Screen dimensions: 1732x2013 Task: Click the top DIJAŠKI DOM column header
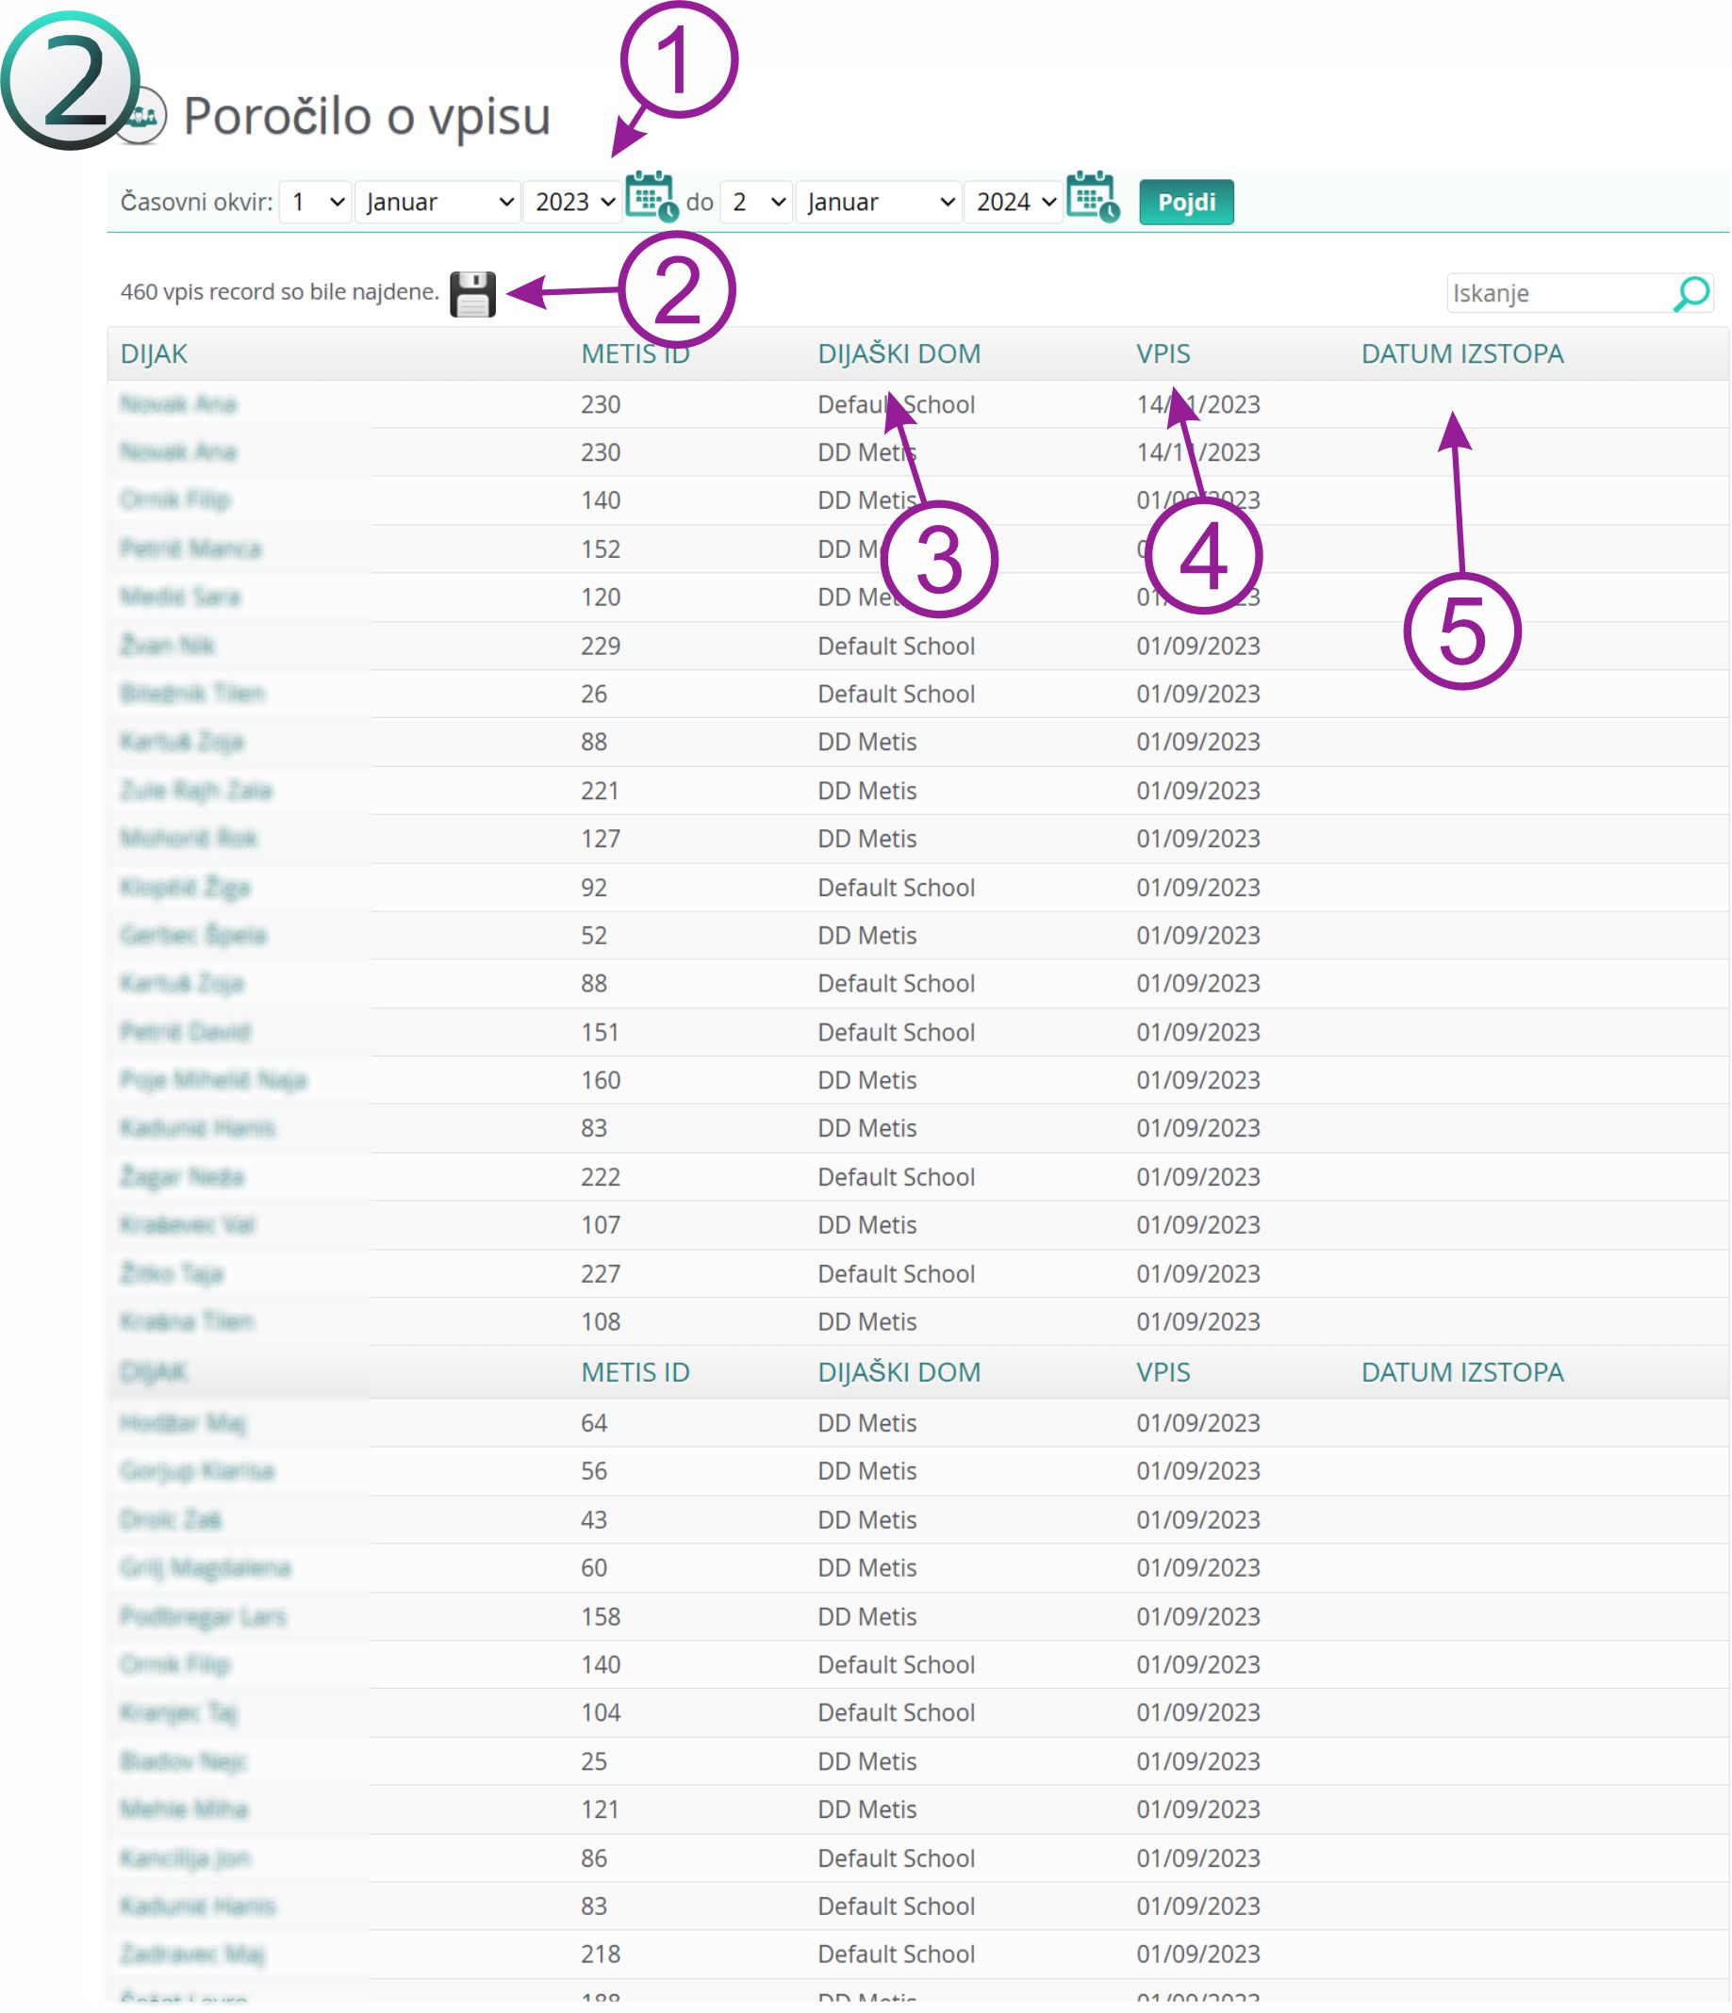(899, 353)
